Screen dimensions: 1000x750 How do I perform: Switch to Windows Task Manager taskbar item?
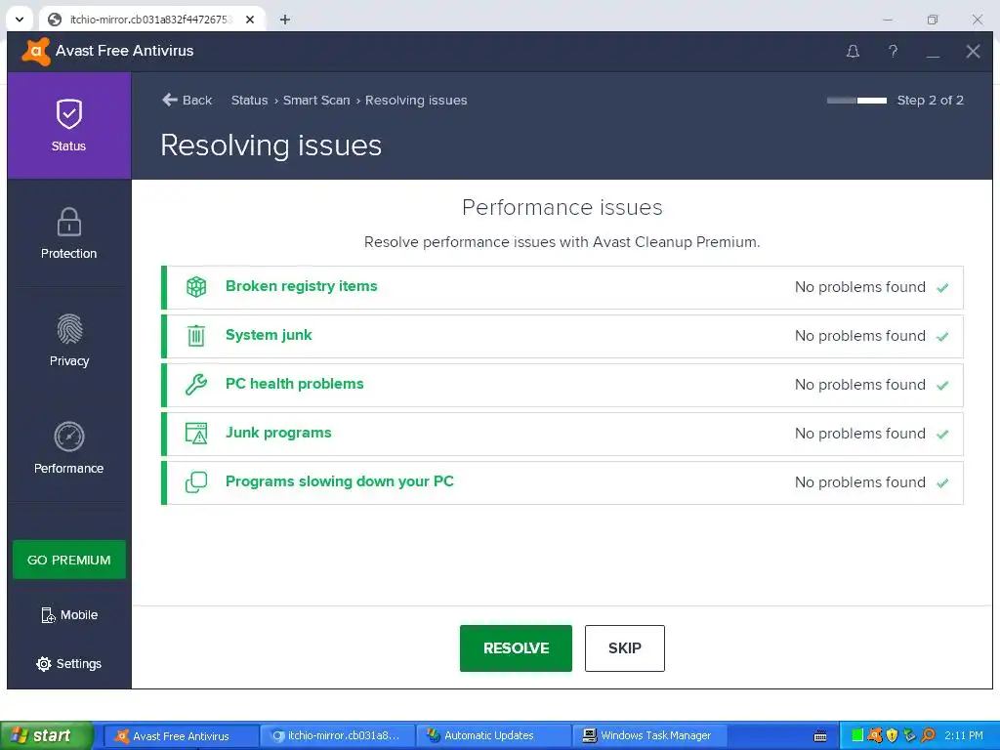tap(649, 735)
